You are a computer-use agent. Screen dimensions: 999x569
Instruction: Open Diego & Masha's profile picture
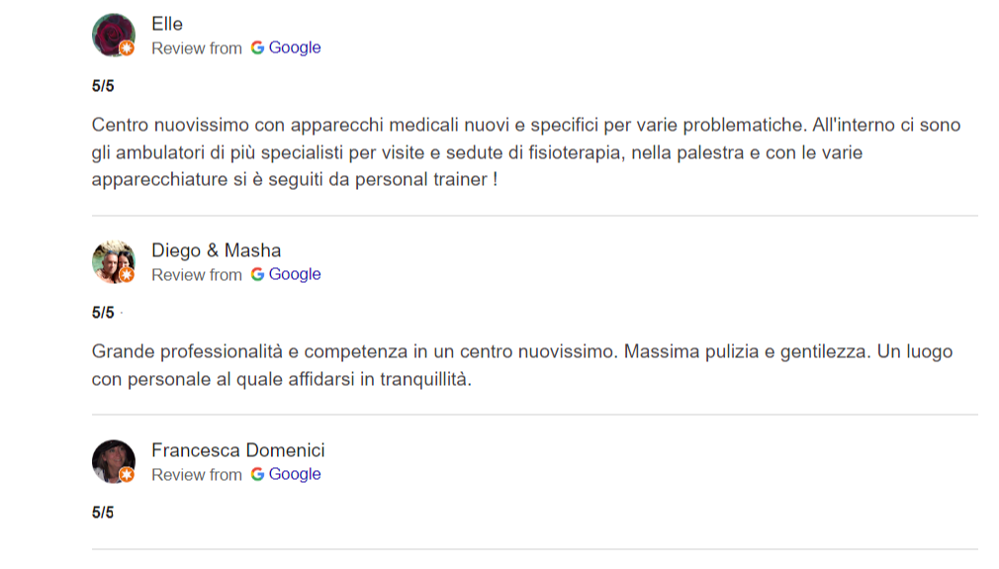click(112, 261)
